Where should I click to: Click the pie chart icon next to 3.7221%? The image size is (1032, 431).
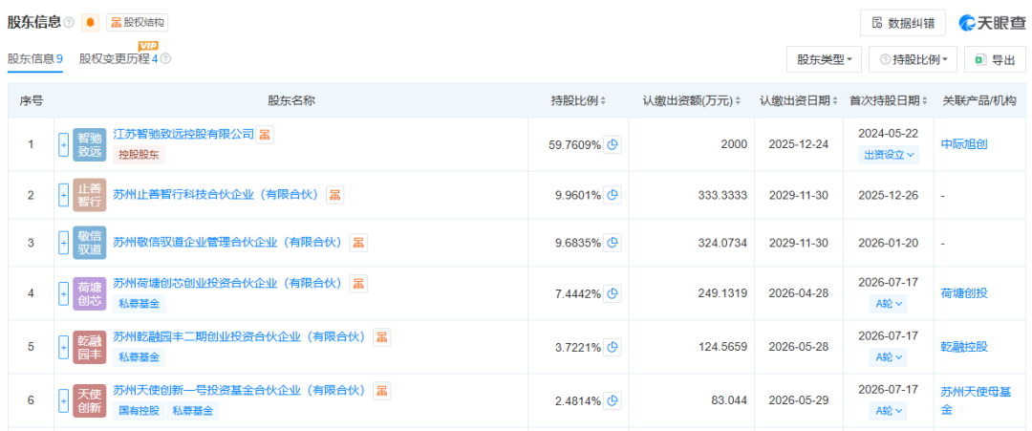613,347
